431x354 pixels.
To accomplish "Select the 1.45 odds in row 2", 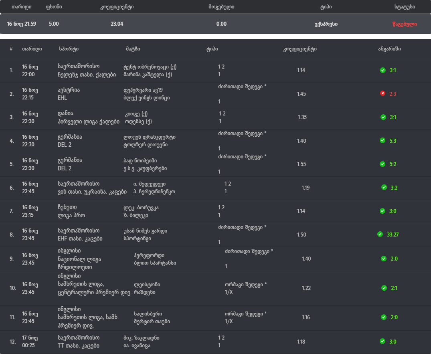I will [301, 93].
